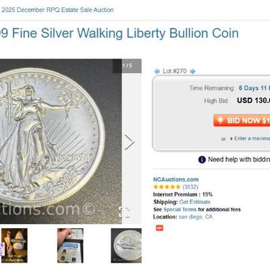Open the Special Terms link
This screenshot has width=270, height=270.
[x=180, y=209]
